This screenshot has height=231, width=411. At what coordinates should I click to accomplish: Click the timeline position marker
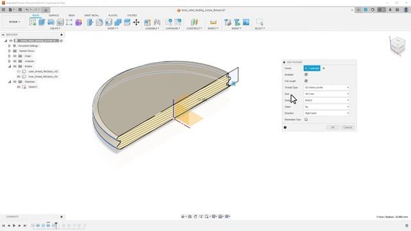coord(56,225)
